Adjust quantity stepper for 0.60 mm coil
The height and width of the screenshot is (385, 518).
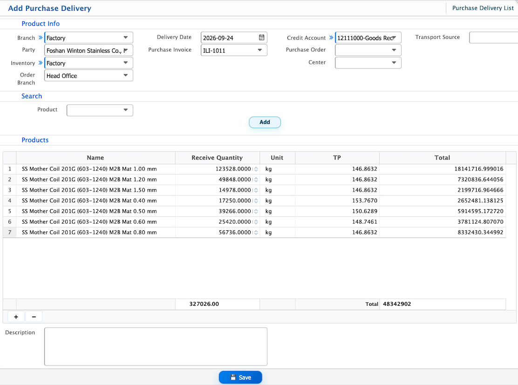click(x=256, y=222)
